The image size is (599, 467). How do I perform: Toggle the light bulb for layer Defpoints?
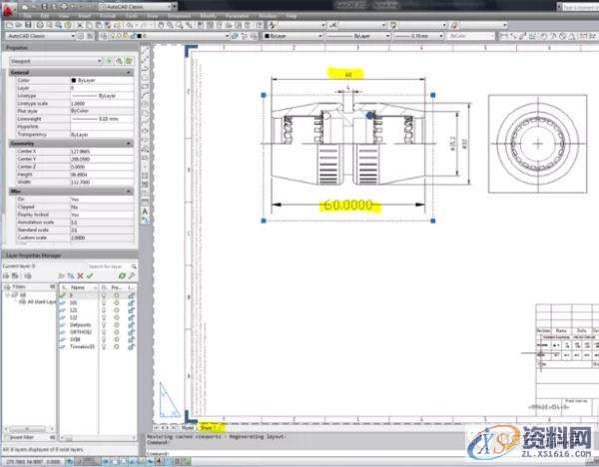pyautogui.click(x=103, y=324)
